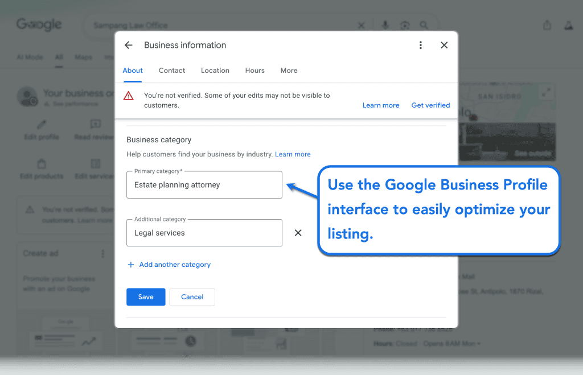Image resolution: width=583 pixels, height=375 pixels.
Task: Select the All search results tab
Action: [59, 57]
